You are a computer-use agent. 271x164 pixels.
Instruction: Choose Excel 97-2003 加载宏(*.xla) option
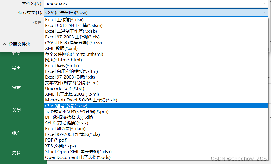(156, 134)
